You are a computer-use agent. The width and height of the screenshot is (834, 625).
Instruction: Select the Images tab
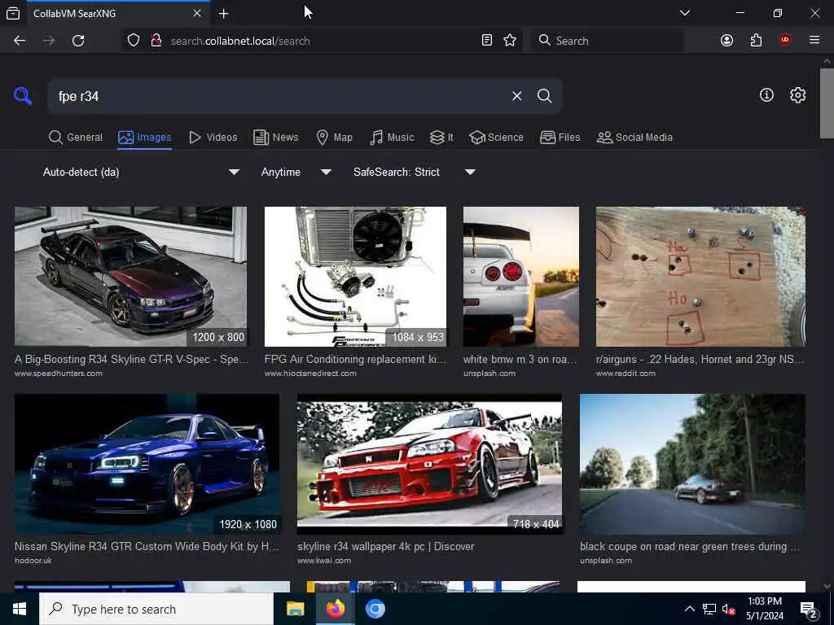point(145,137)
